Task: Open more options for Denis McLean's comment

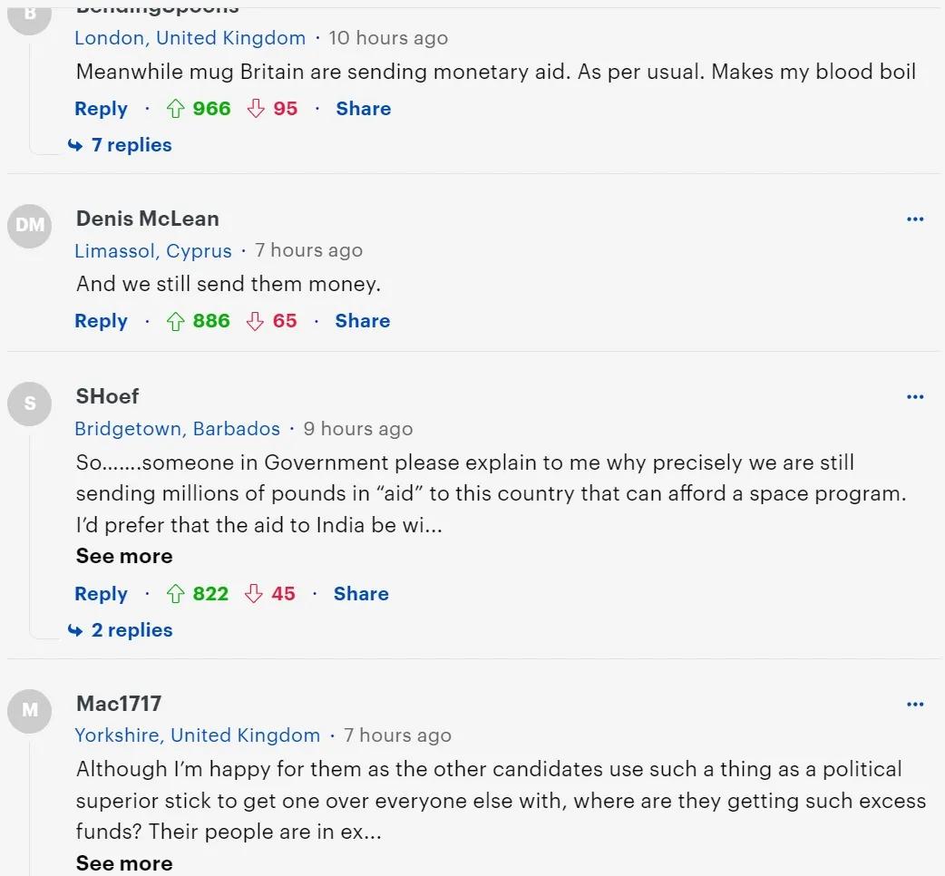Action: tap(915, 219)
